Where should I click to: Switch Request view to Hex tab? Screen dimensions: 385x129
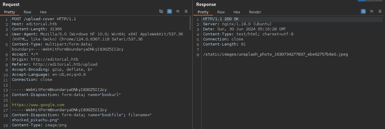click(x=43, y=12)
